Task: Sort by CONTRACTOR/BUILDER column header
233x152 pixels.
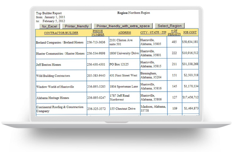Action: coord(61,33)
